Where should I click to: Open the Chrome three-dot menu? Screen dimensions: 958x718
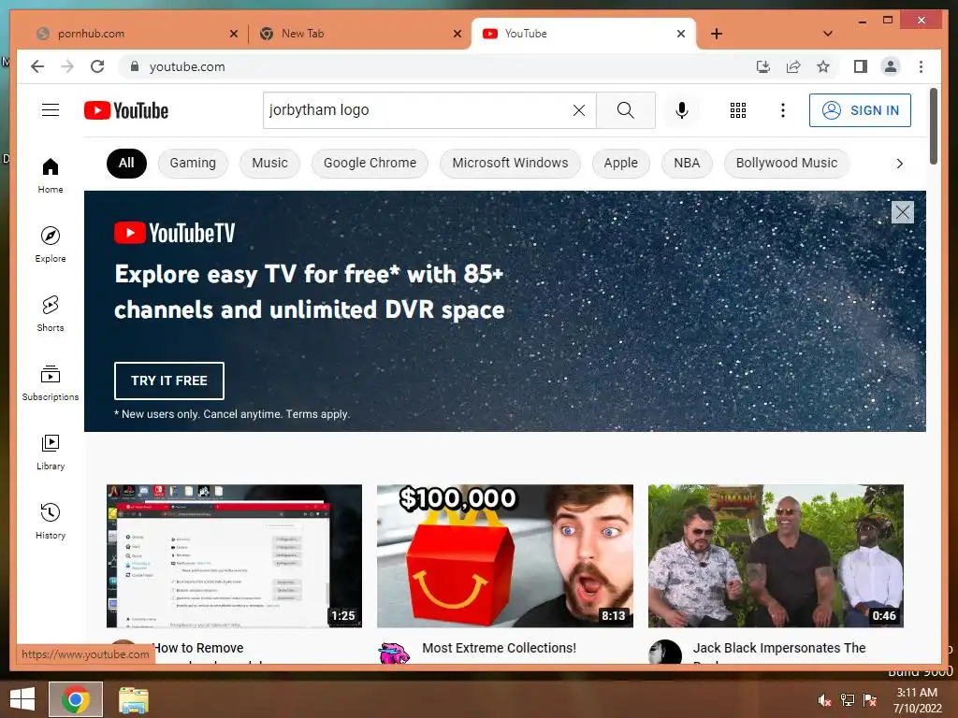pyautogui.click(x=921, y=66)
